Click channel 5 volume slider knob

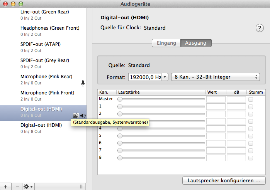tap(120, 136)
